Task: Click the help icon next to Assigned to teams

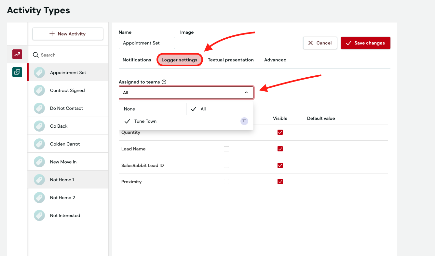Action: [164, 82]
